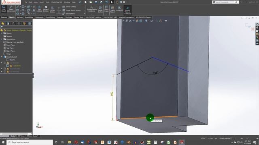Click the Search Commands field

[x=225, y=2]
